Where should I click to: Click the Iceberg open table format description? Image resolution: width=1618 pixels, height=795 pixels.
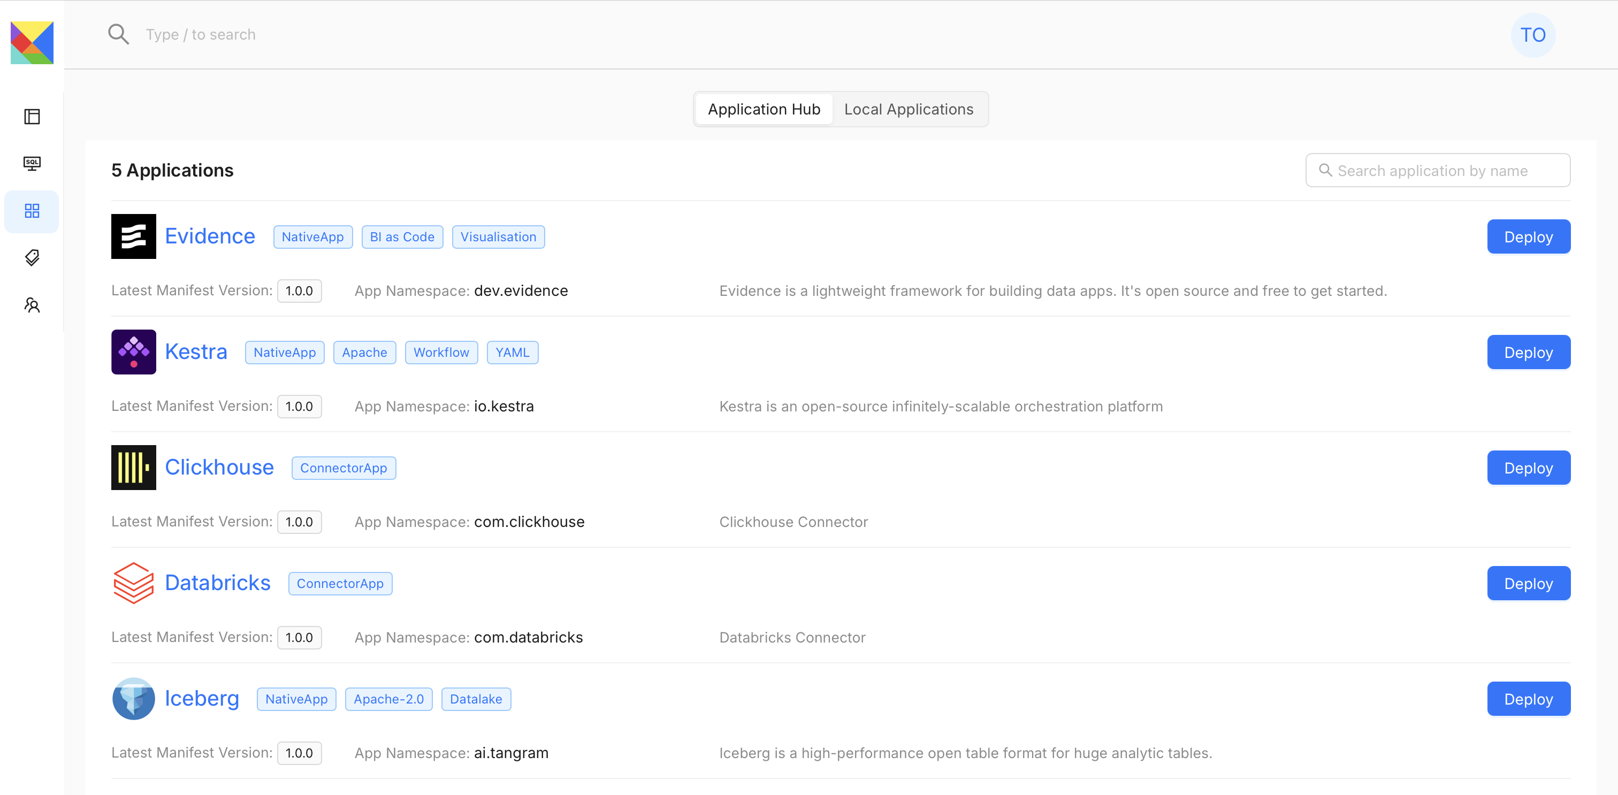[x=965, y=753]
